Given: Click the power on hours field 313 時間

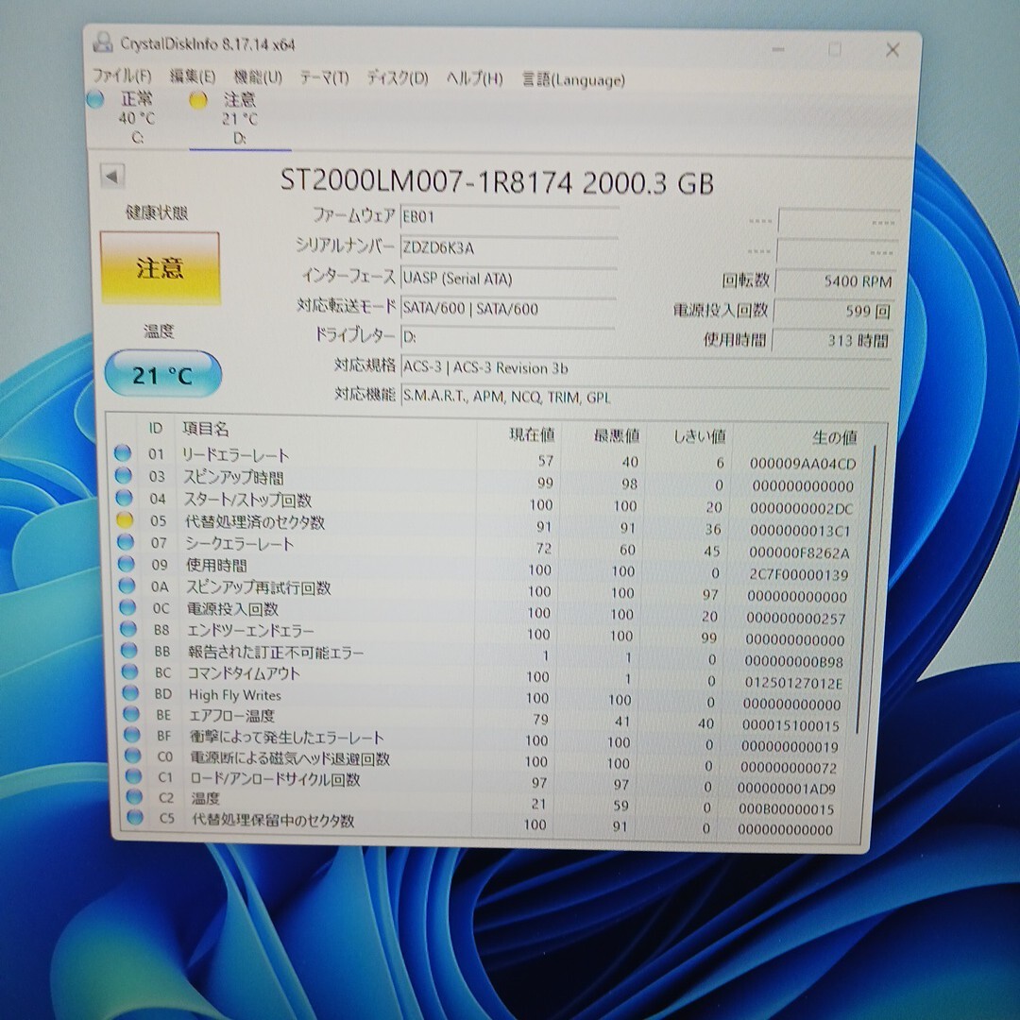Looking at the screenshot, I should pyautogui.click(x=831, y=340).
